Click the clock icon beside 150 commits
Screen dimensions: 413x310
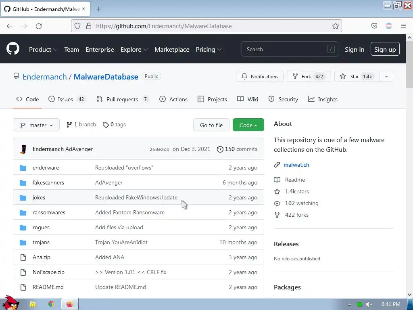(x=220, y=149)
